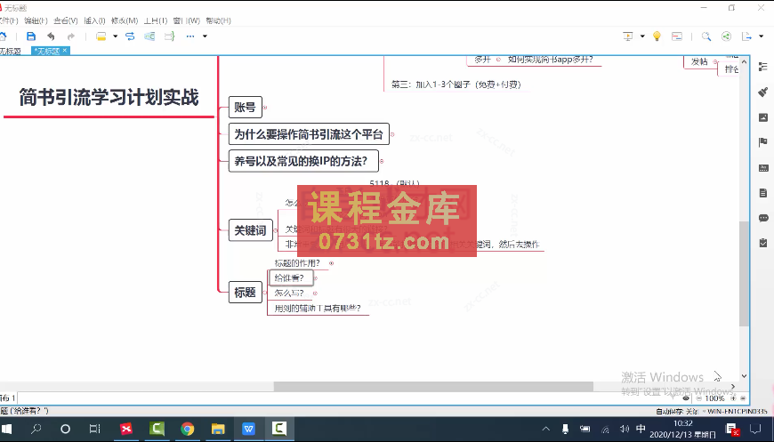Image resolution: width=774 pixels, height=442 pixels.
Task: Select the 画布 1 sheet tab
Action: pyautogui.click(x=8, y=398)
